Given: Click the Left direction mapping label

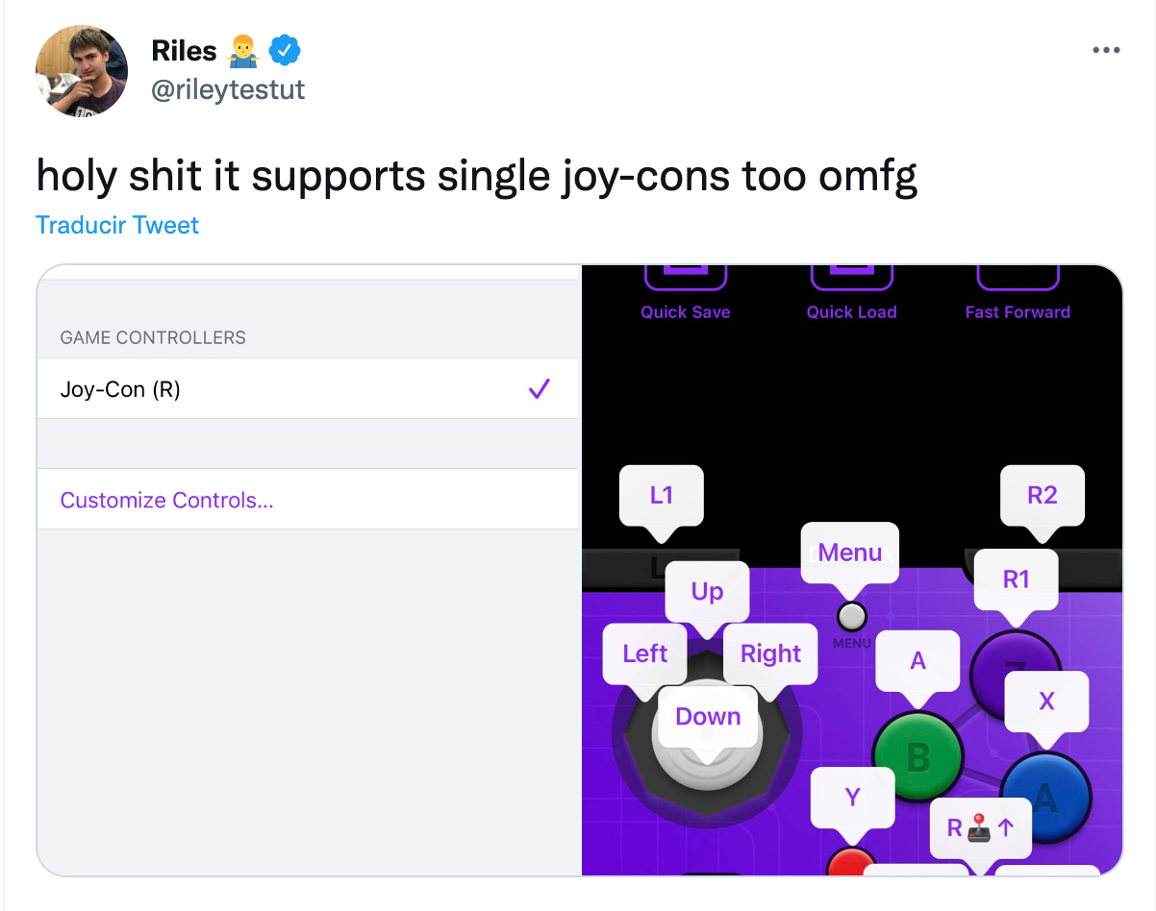Looking at the screenshot, I should [x=644, y=653].
